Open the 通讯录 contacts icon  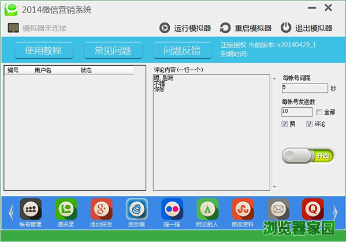pyautogui.click(x=66, y=209)
